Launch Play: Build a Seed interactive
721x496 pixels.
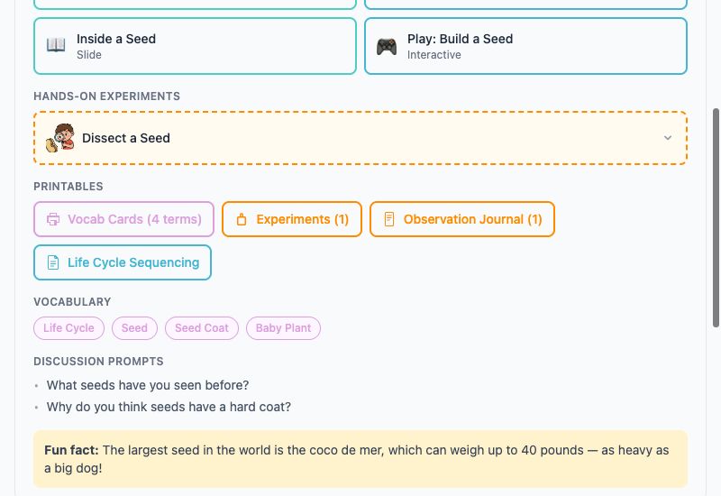point(525,46)
